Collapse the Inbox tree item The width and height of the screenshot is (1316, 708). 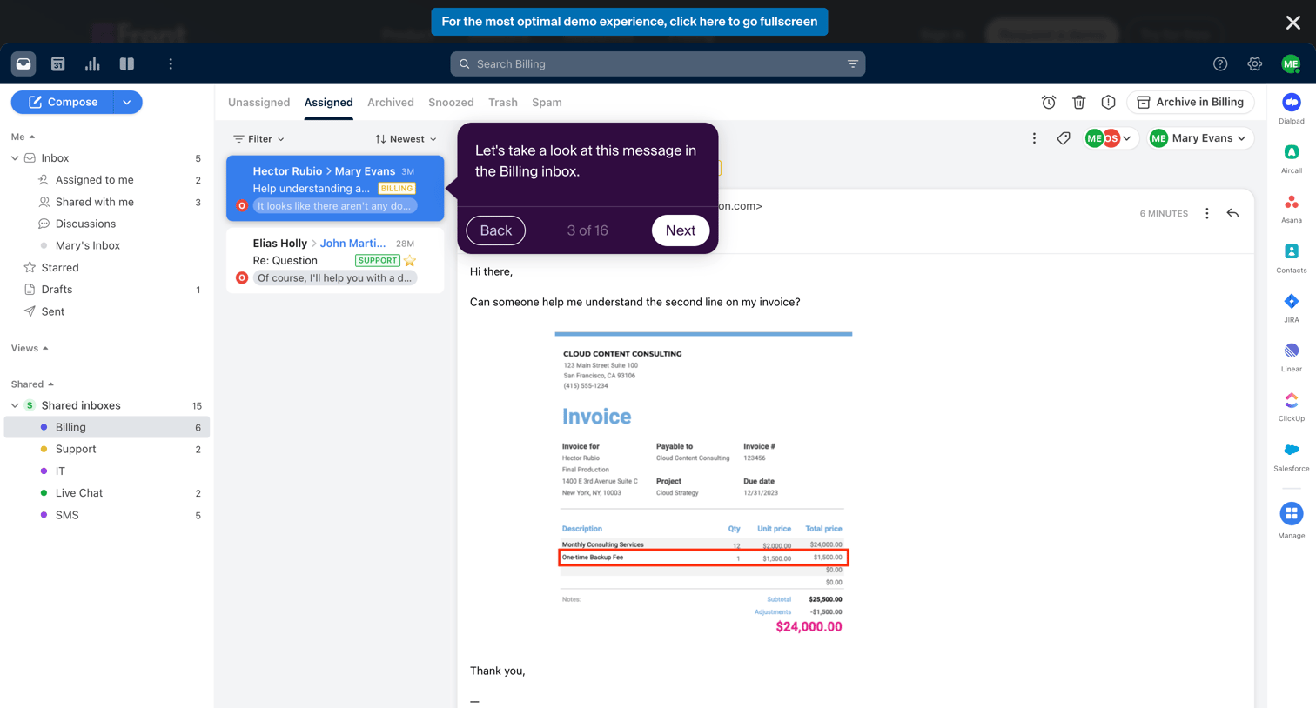click(x=15, y=158)
